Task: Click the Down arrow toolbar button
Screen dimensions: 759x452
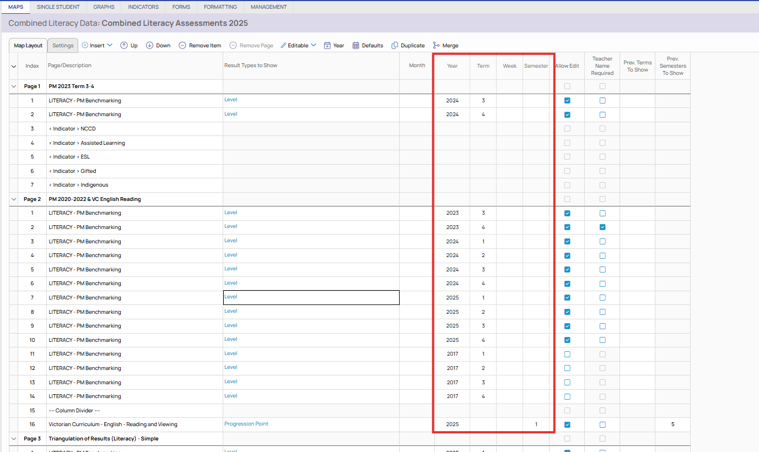Action: pos(158,46)
